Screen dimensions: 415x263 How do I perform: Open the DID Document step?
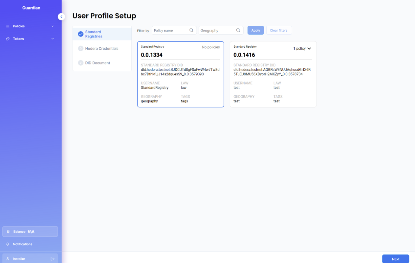click(x=98, y=63)
